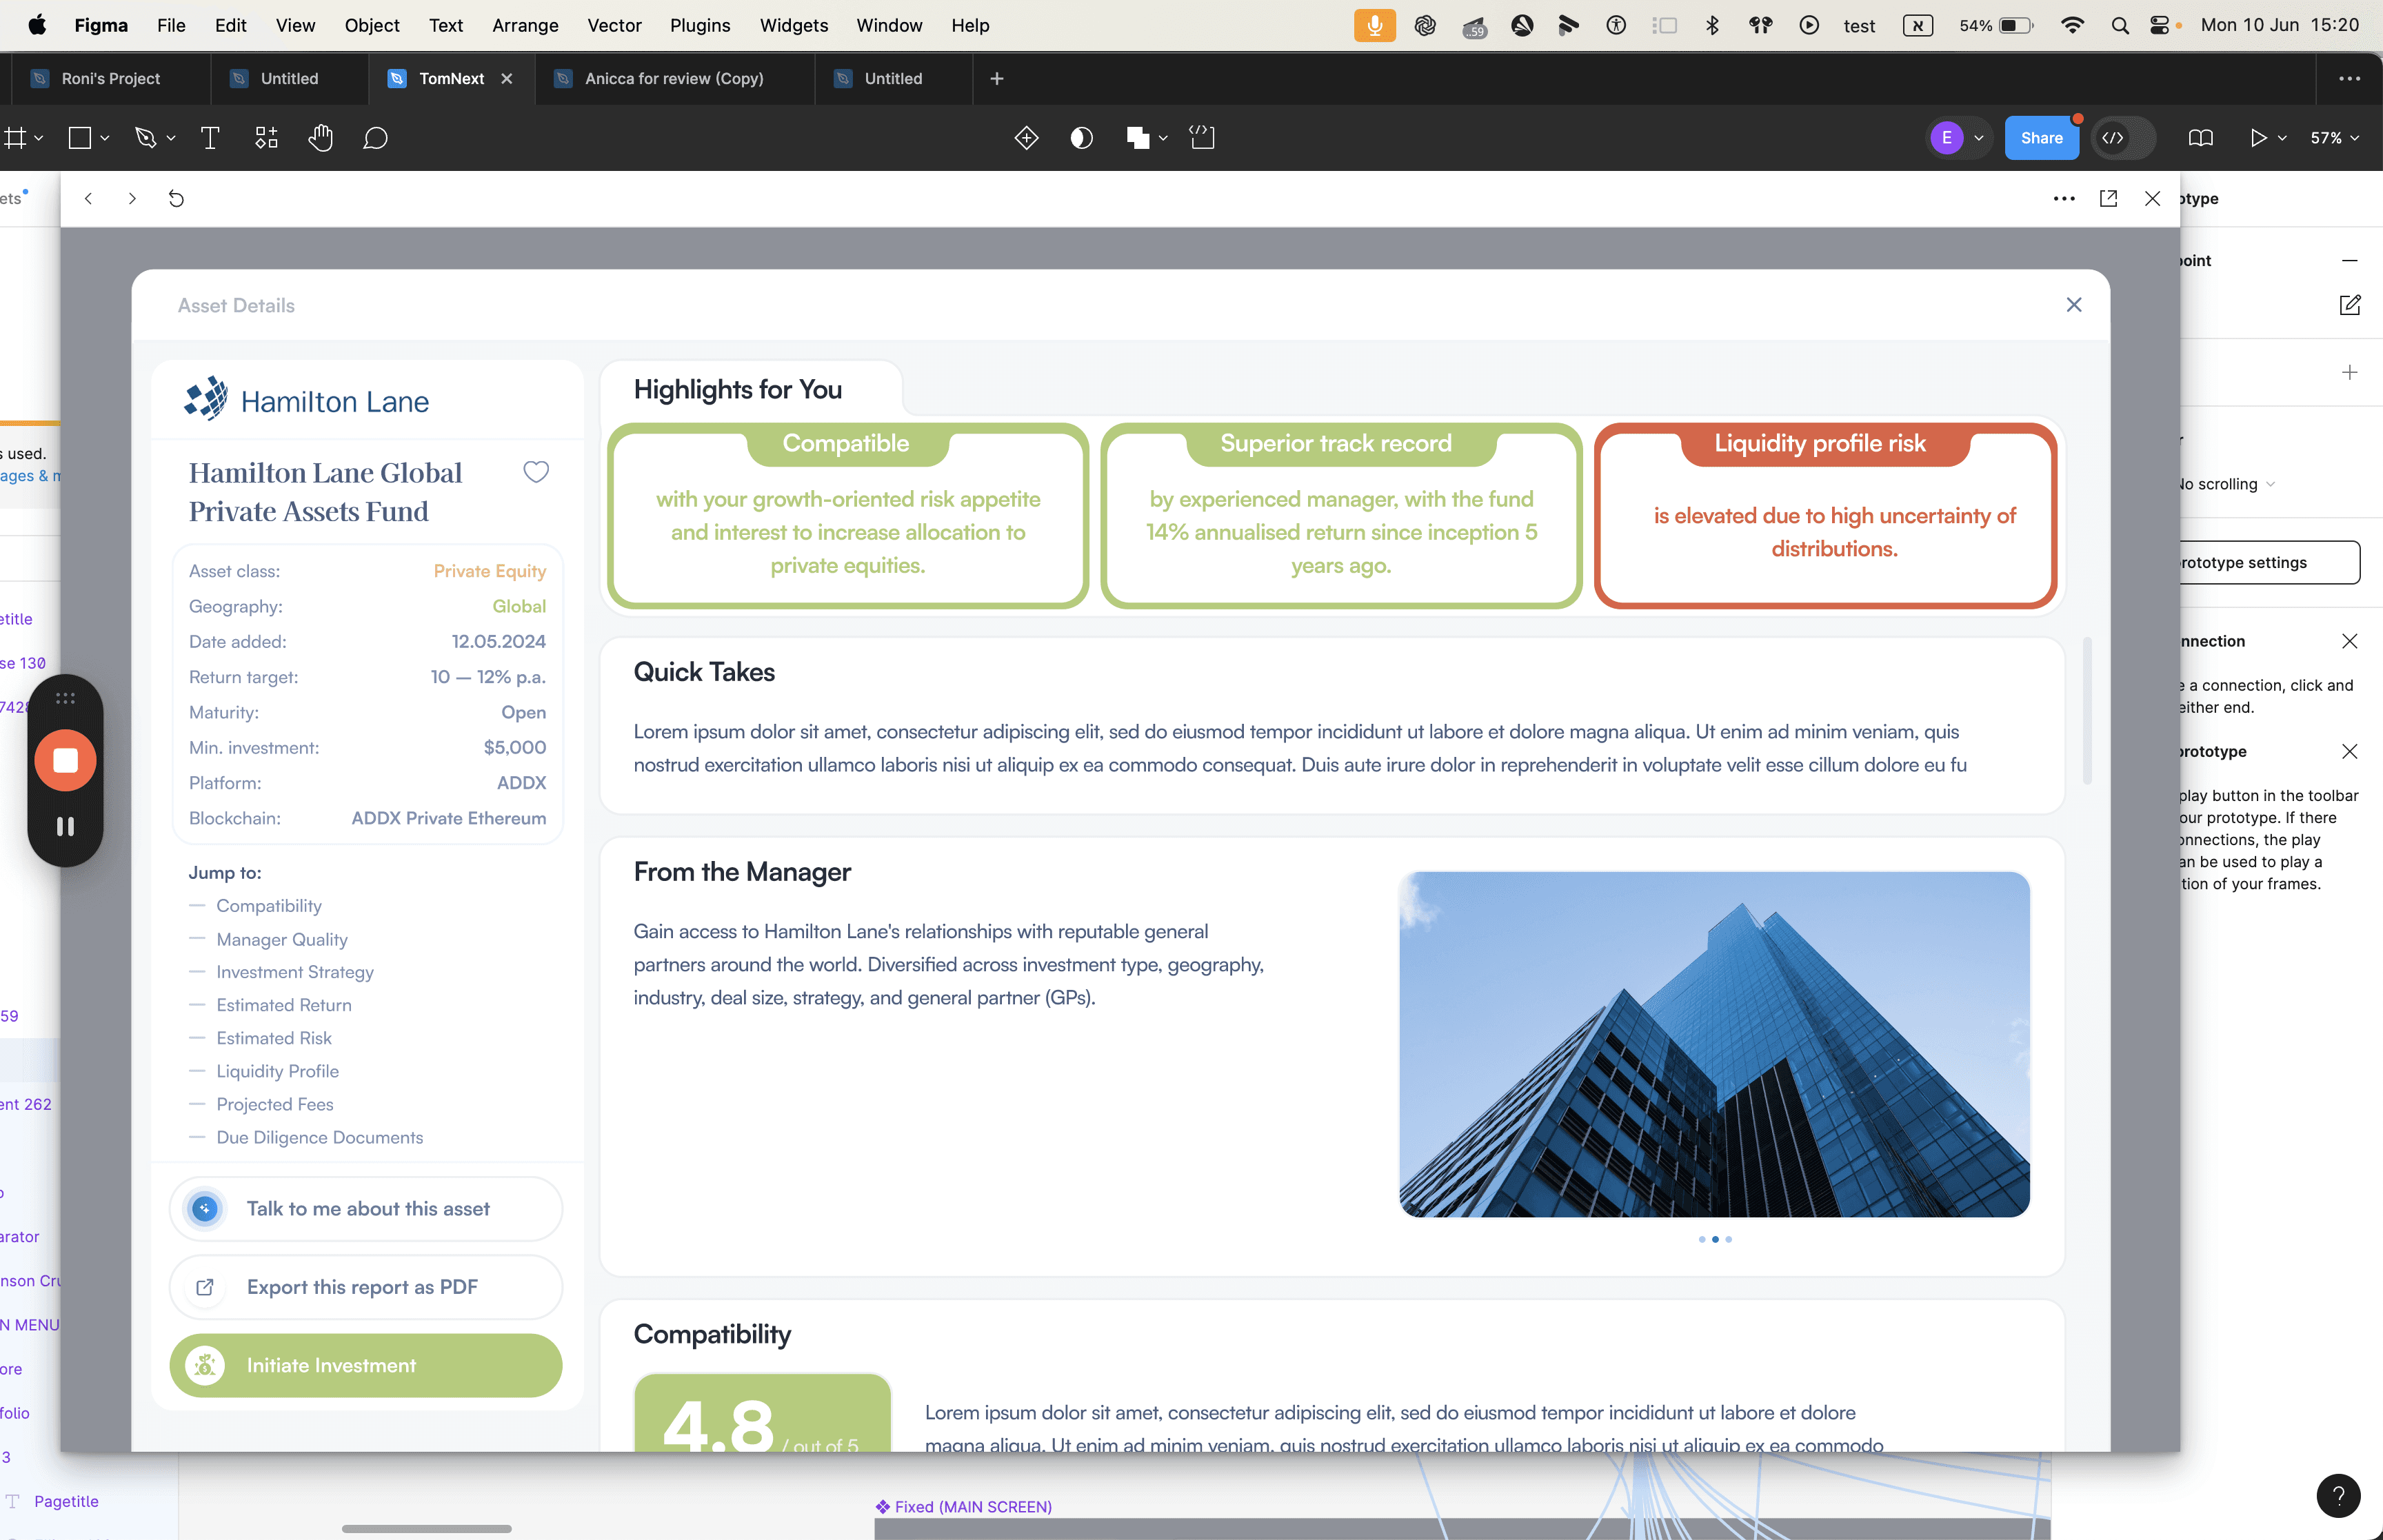Collapse the starting point section minus

(x=2349, y=261)
